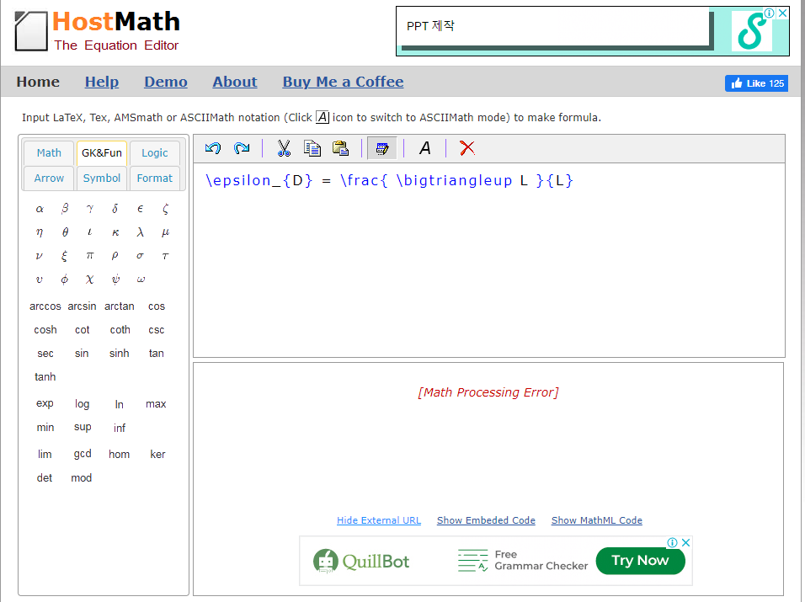
Task: Insert the nu symbol
Action: click(39, 256)
